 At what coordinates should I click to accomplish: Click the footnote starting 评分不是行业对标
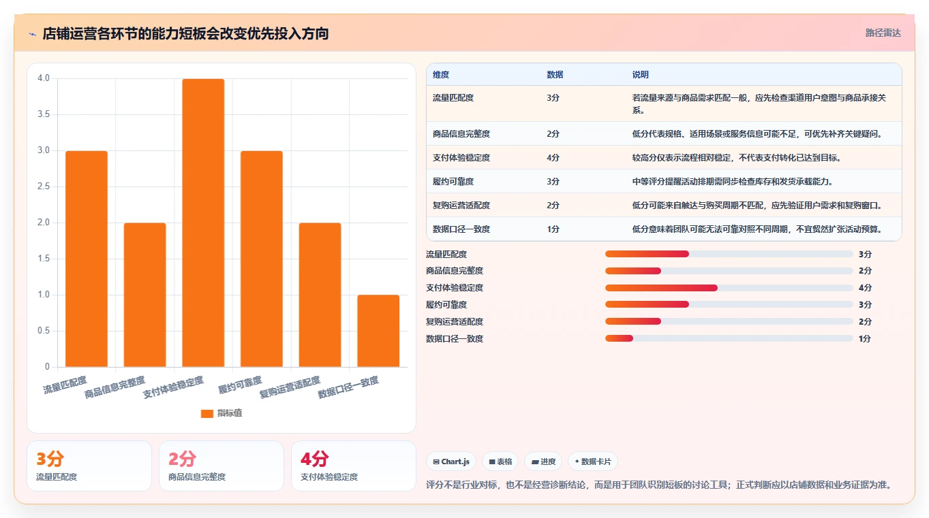(x=659, y=485)
